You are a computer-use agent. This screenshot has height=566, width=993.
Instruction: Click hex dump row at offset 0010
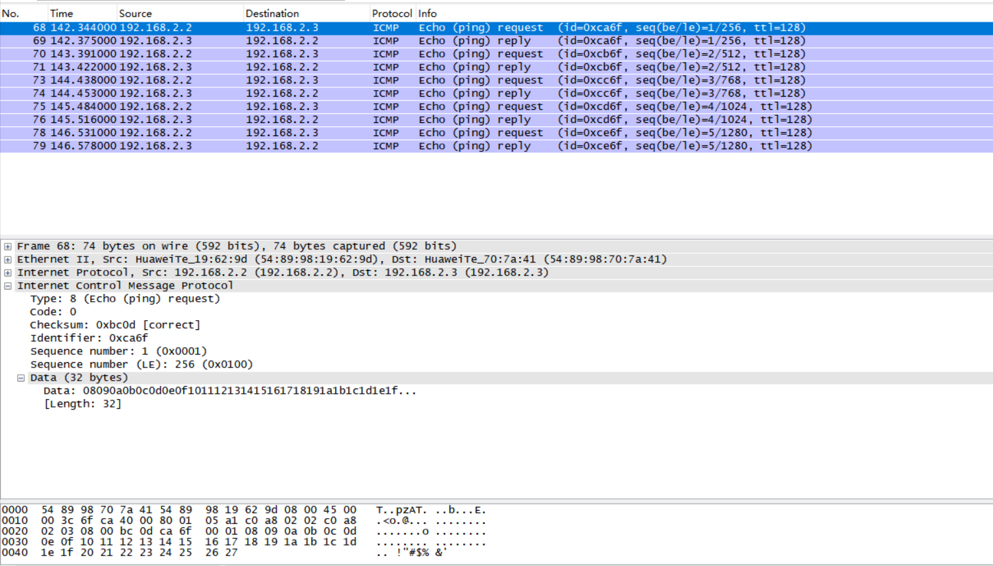coord(244,521)
